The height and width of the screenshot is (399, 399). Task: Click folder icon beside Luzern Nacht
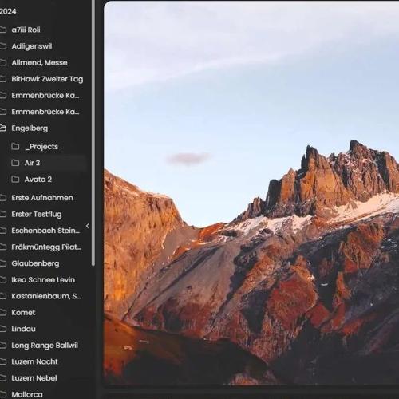coord(3,361)
